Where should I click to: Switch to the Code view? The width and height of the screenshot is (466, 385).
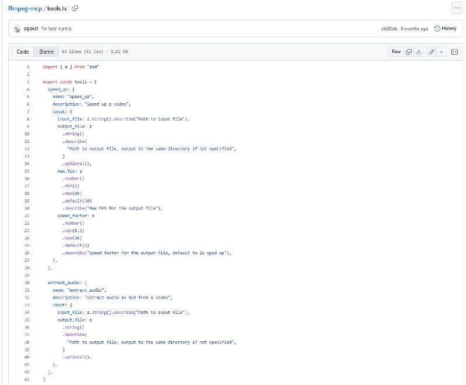(x=23, y=51)
